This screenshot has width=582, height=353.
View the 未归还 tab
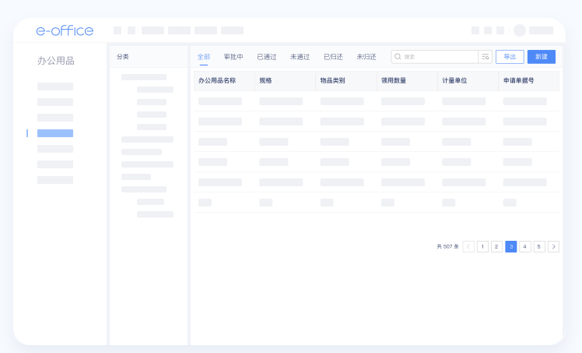point(366,57)
